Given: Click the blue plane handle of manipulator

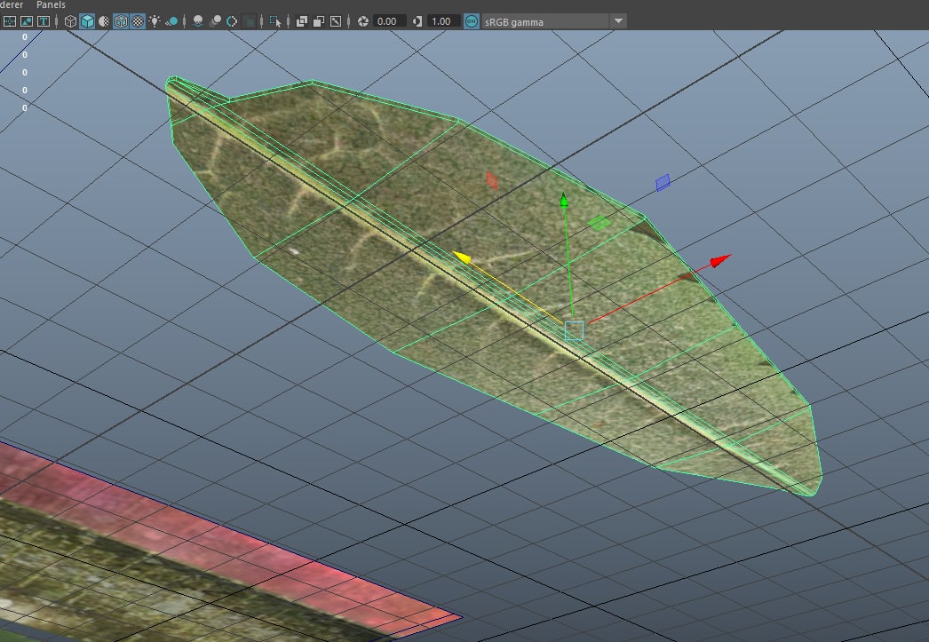Looking at the screenshot, I should coord(663,183).
